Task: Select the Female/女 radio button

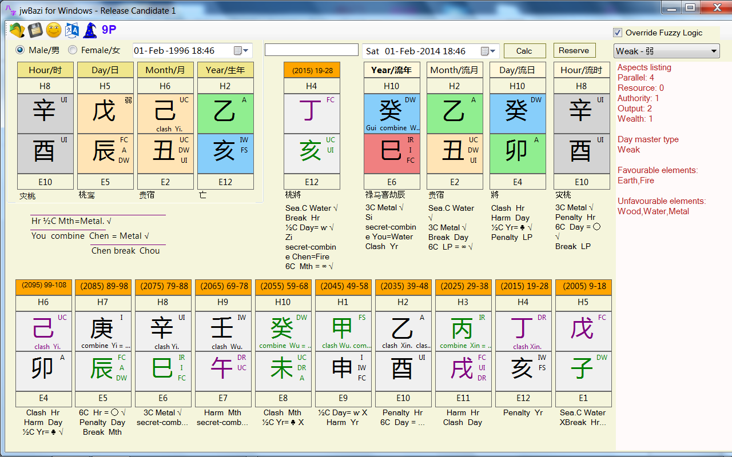Action: (x=73, y=49)
